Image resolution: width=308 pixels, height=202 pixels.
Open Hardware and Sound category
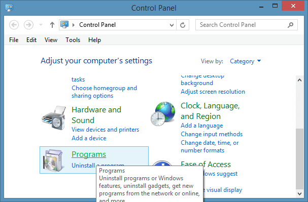pyautogui.click(x=96, y=115)
